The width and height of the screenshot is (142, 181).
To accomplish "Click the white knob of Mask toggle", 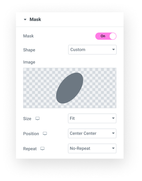I will click(x=113, y=36).
